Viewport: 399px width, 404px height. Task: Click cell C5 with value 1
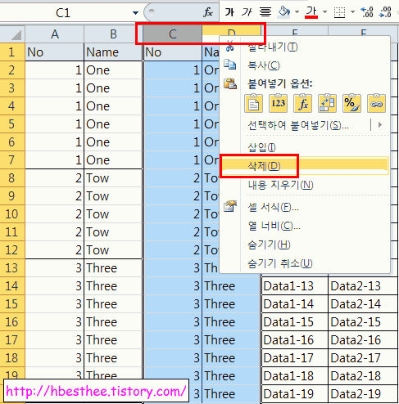point(173,124)
